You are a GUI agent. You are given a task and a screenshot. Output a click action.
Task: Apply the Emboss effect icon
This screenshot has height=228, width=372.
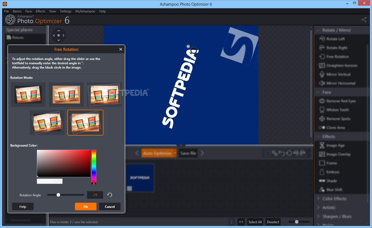coord(322,172)
